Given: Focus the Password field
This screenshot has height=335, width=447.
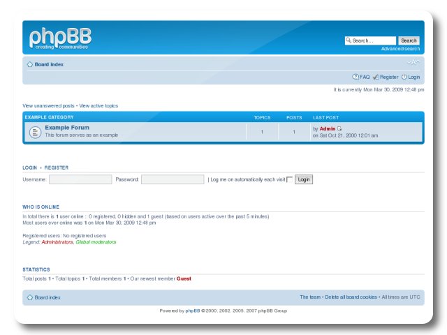Looking at the screenshot, I should tap(173, 179).
